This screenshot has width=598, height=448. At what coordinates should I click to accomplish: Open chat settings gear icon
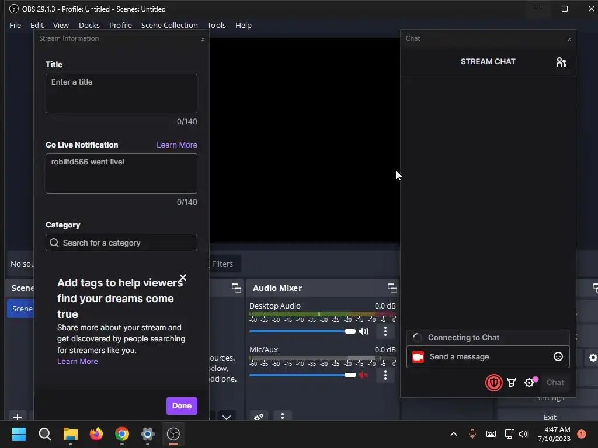529,383
